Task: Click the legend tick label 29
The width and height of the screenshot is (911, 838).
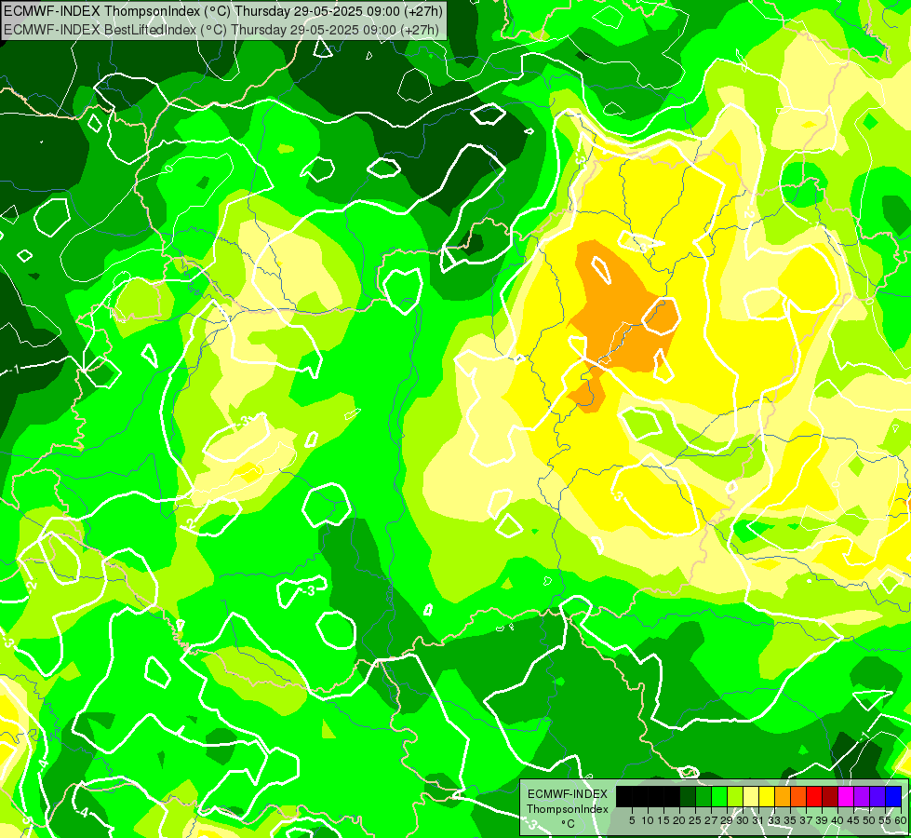Action: pyautogui.click(x=727, y=820)
